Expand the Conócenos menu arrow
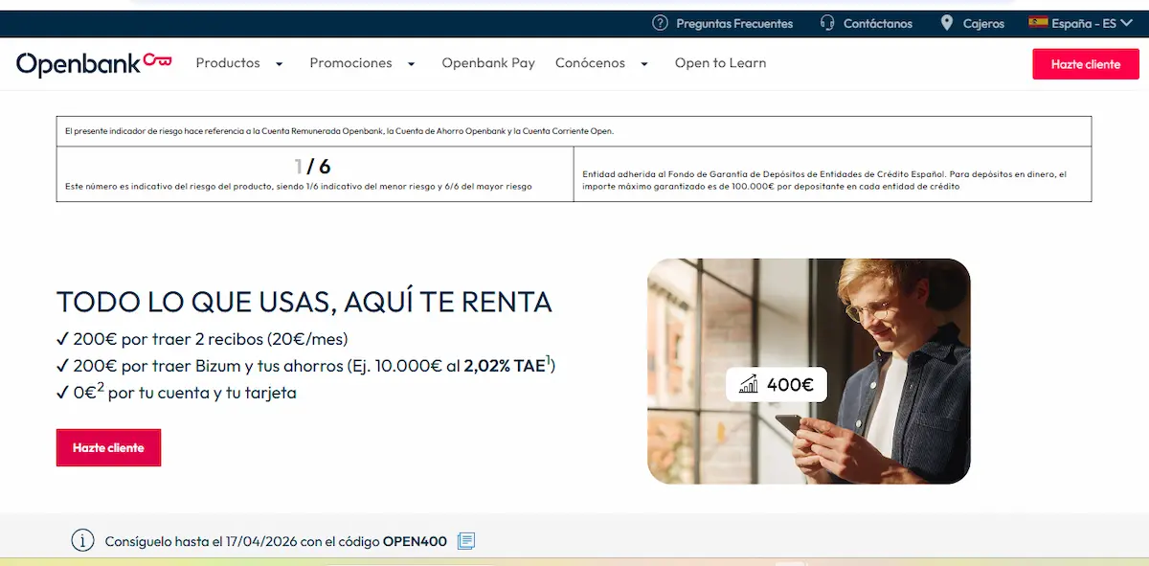The width and height of the screenshot is (1149, 566). [x=644, y=64]
